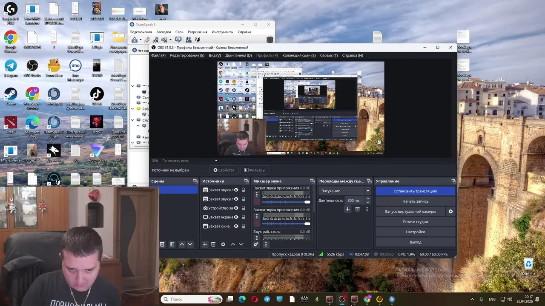Open Инструменты menu in TeamSpeak window

222,32
